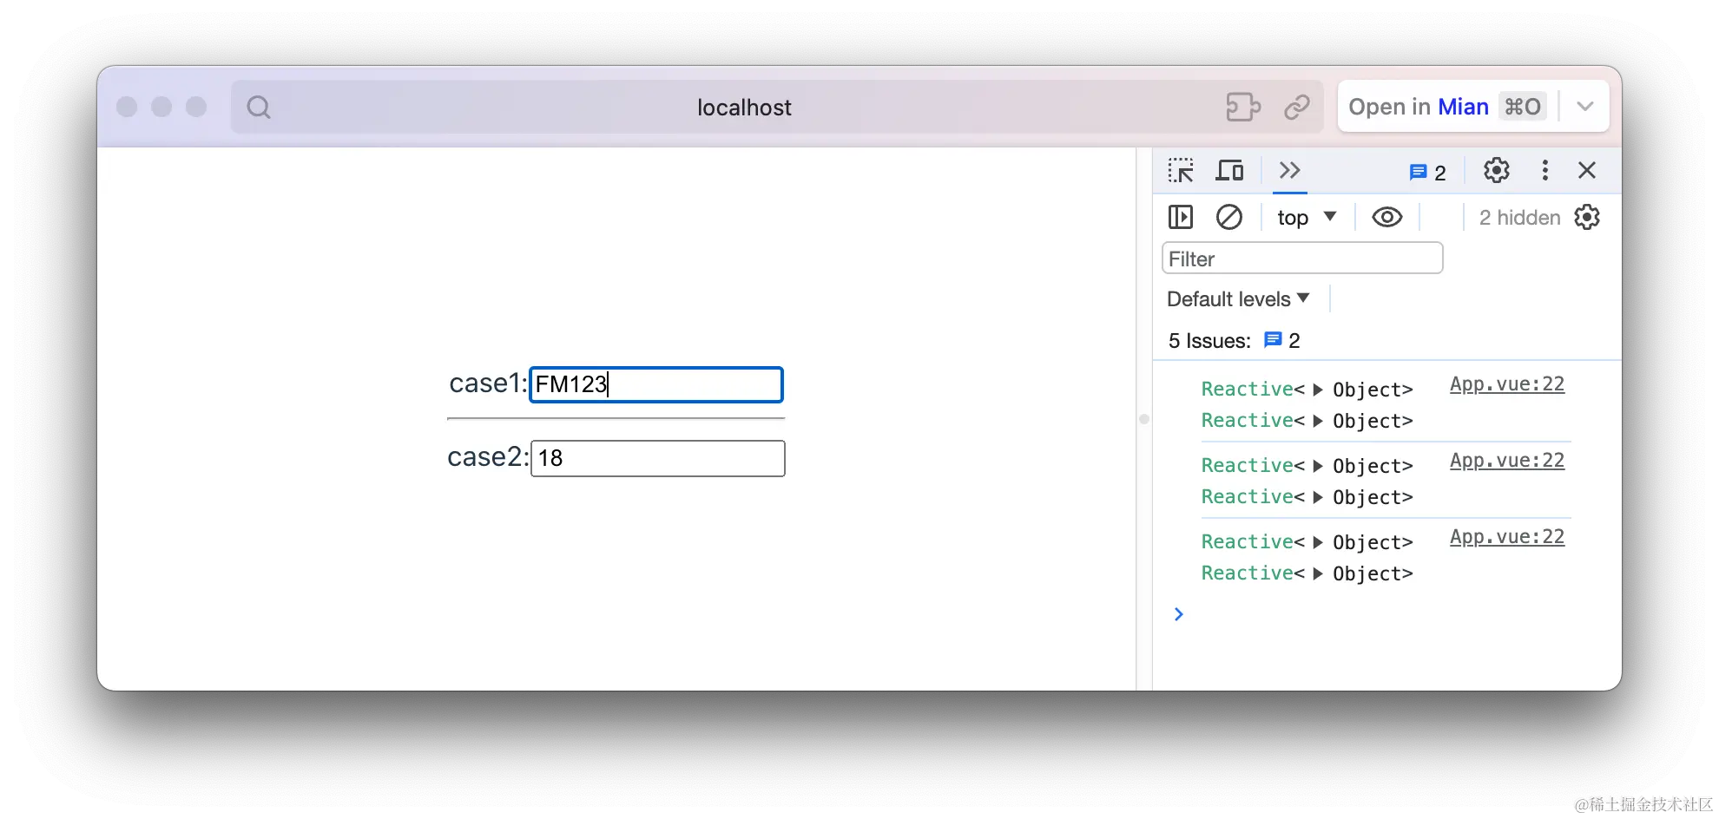The height and width of the screenshot is (819, 1719).
Task: Open DevTools settings gear
Action: [1497, 170]
